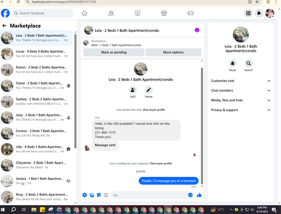The height and width of the screenshot is (214, 281).
Task: Expand Privacy & support section
Action: click(x=241, y=110)
